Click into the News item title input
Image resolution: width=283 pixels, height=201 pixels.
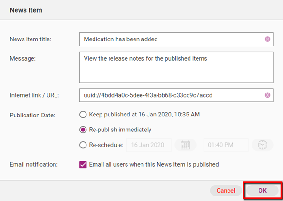pyautogui.click(x=169, y=39)
